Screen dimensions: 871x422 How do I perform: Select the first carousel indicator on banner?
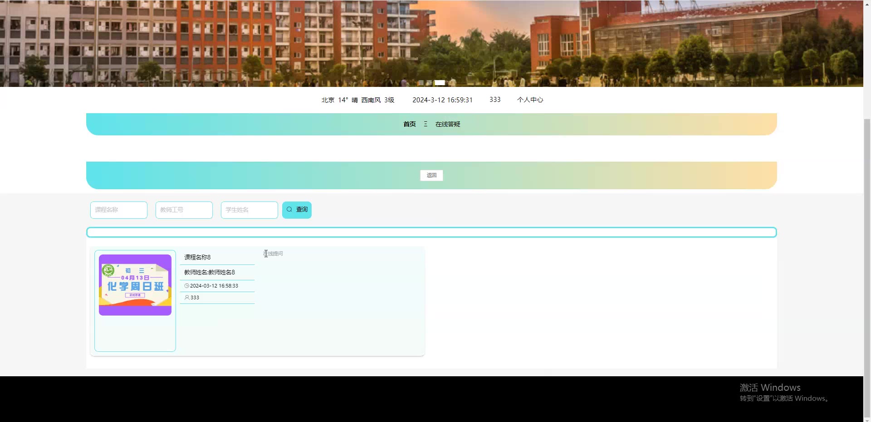[x=421, y=83]
